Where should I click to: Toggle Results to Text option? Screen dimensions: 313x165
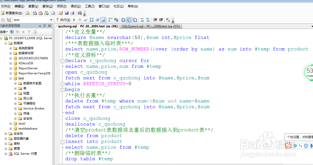tap(123, 20)
